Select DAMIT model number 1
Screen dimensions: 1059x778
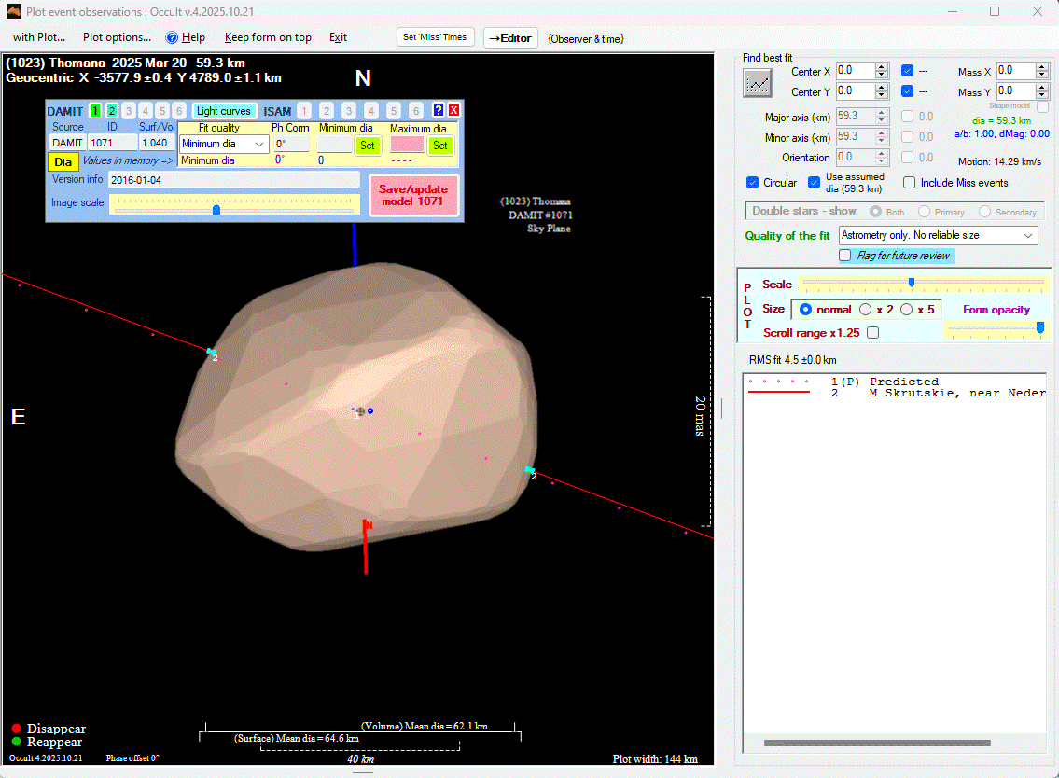[95, 111]
